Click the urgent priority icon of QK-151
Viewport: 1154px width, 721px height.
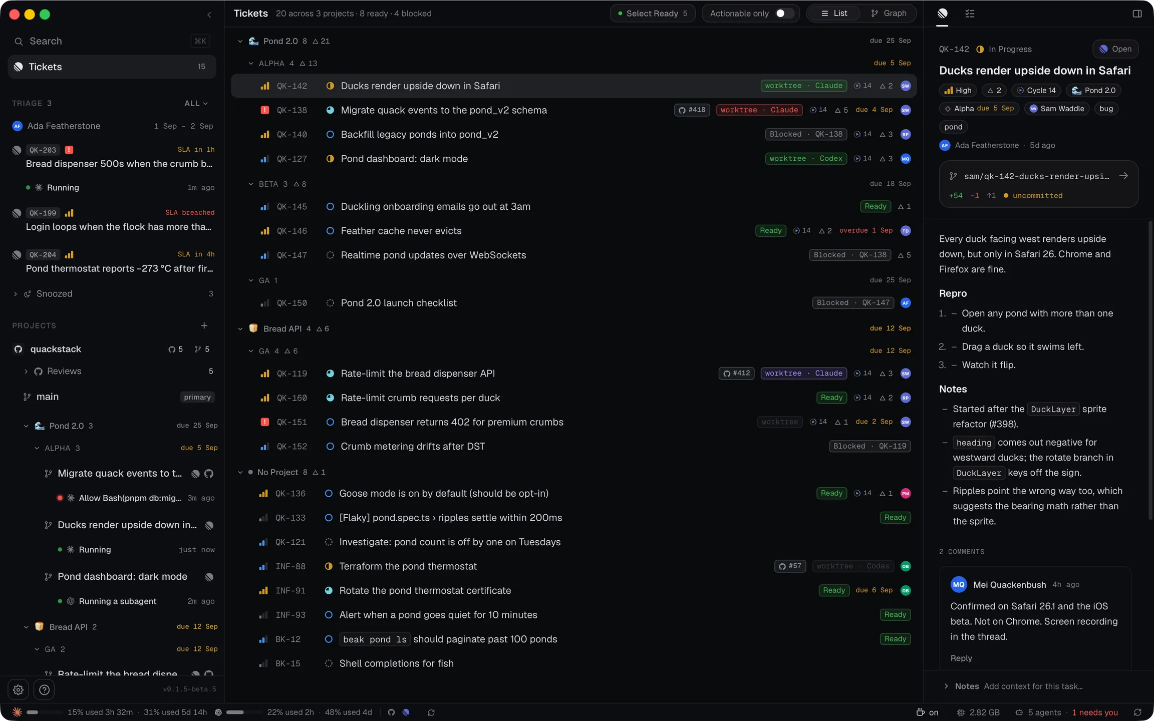(x=265, y=422)
